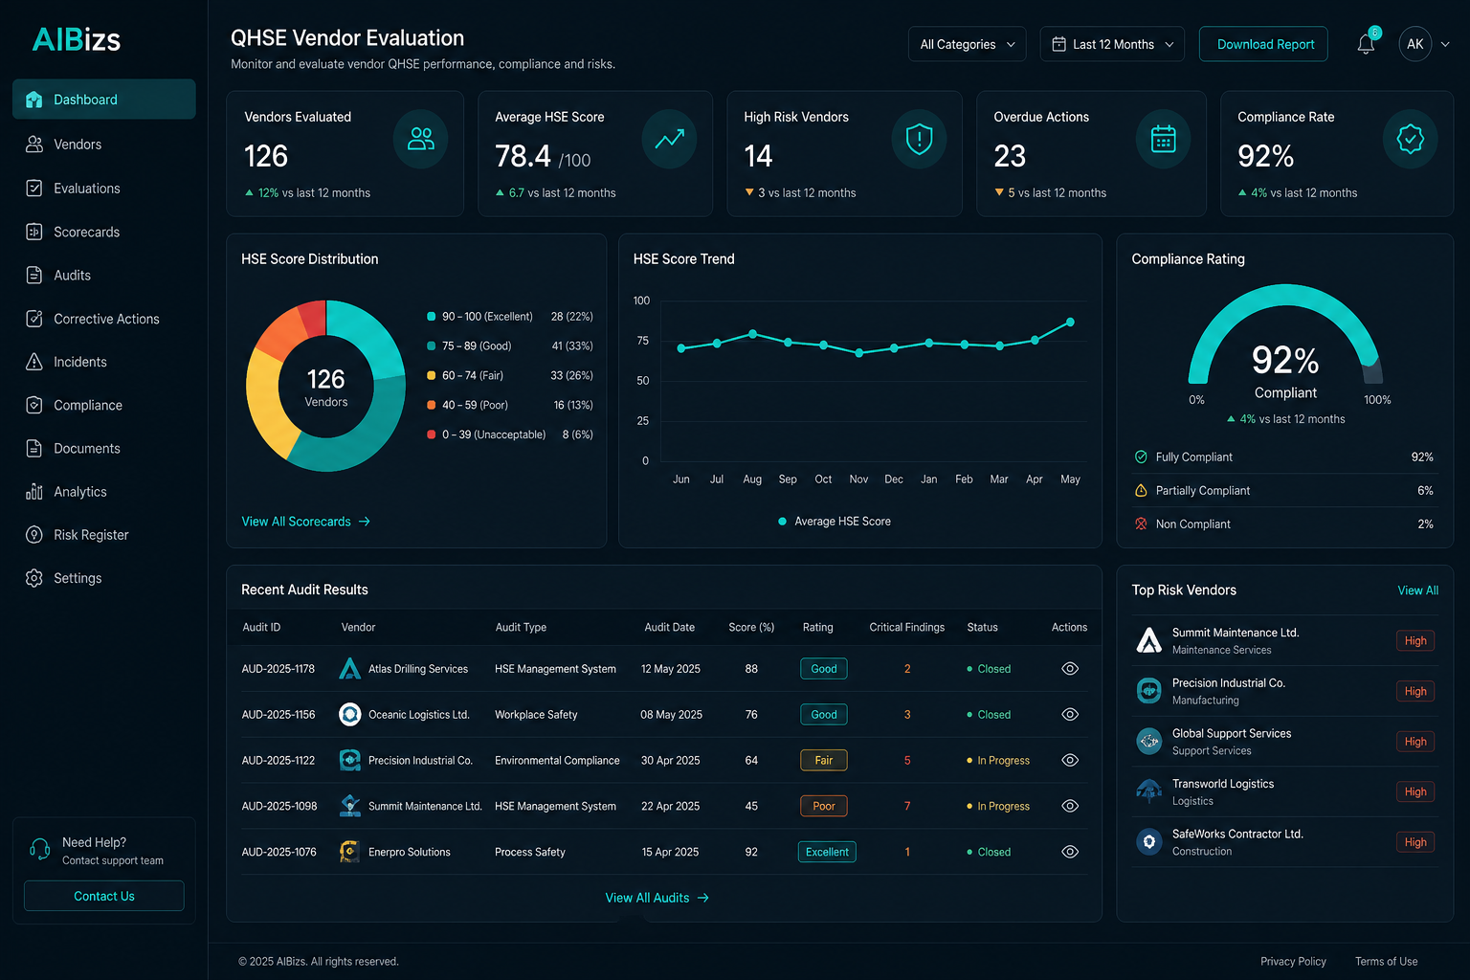Click the Critical Findings column header
Image resolution: width=1470 pixels, height=980 pixels.
pos(906,628)
